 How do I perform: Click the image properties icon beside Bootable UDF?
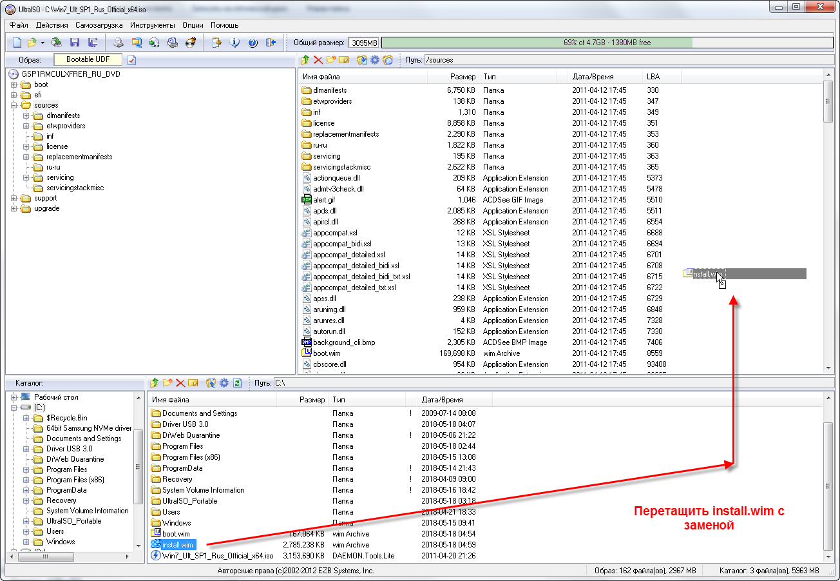point(132,60)
